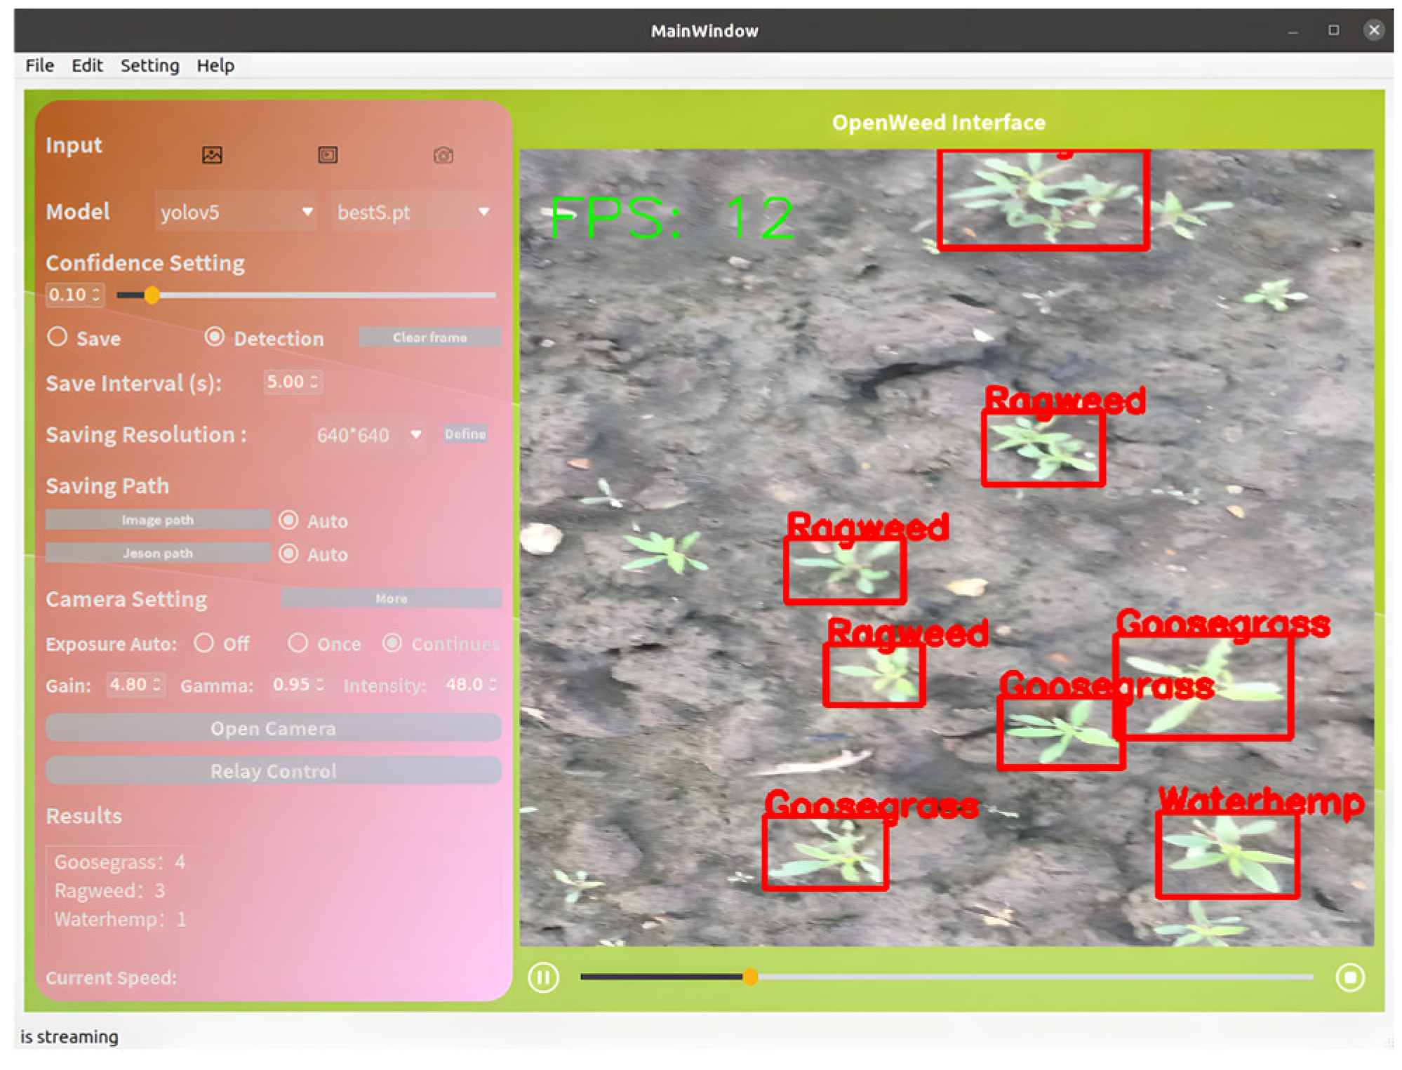Expand the bestS.pt weights dropdown
The image size is (1402, 1070).
point(413,212)
